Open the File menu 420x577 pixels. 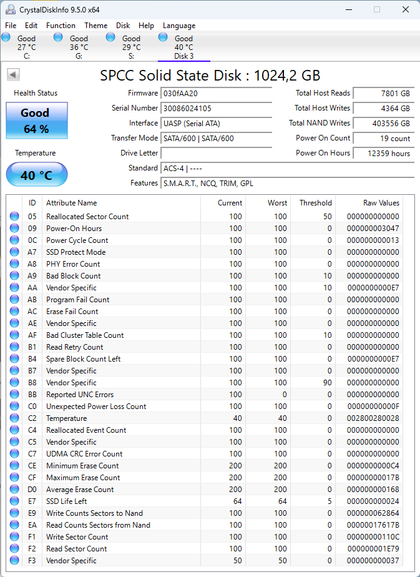pyautogui.click(x=11, y=26)
